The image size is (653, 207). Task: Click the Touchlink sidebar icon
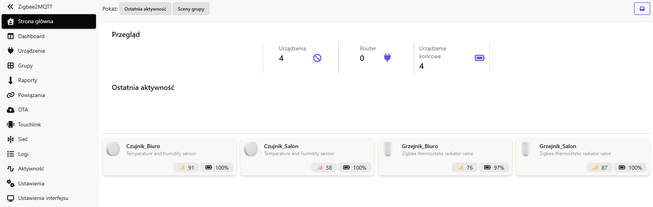[11, 125]
